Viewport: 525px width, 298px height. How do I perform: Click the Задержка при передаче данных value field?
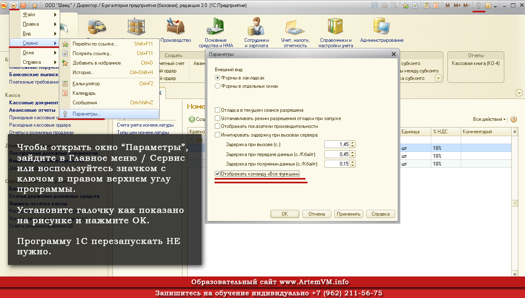coord(338,154)
